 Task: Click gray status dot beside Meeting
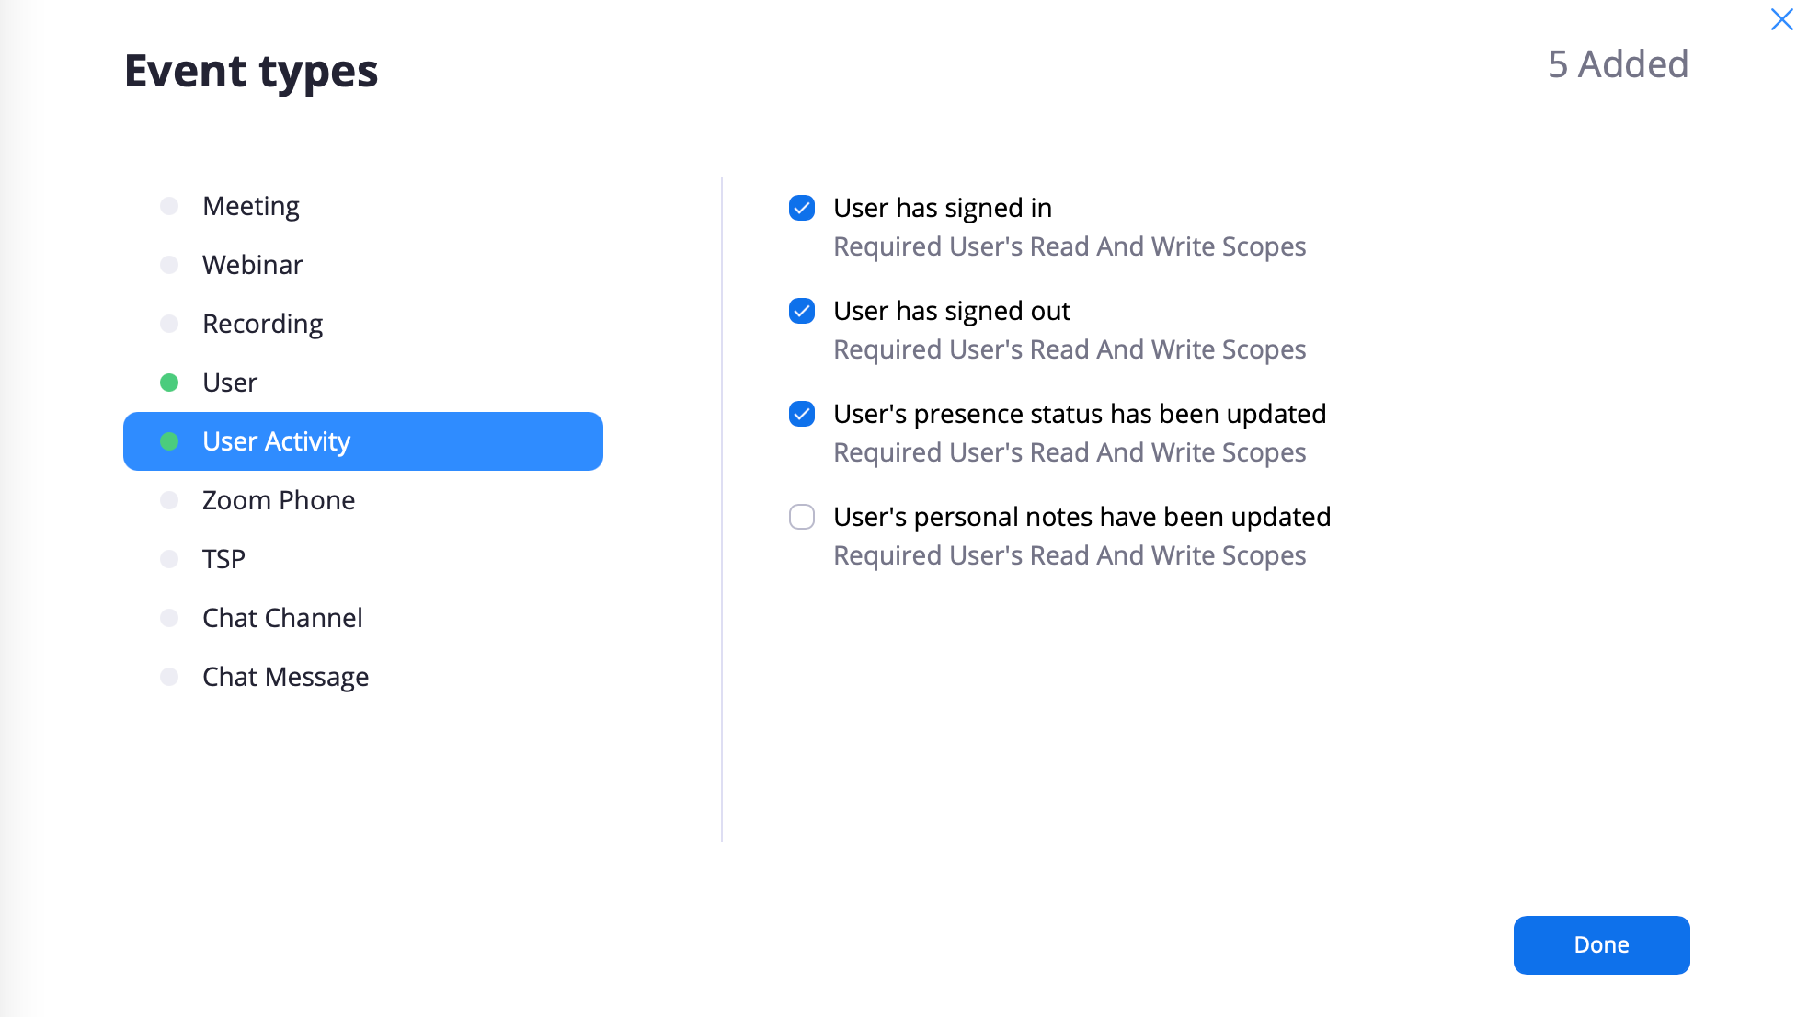(169, 206)
